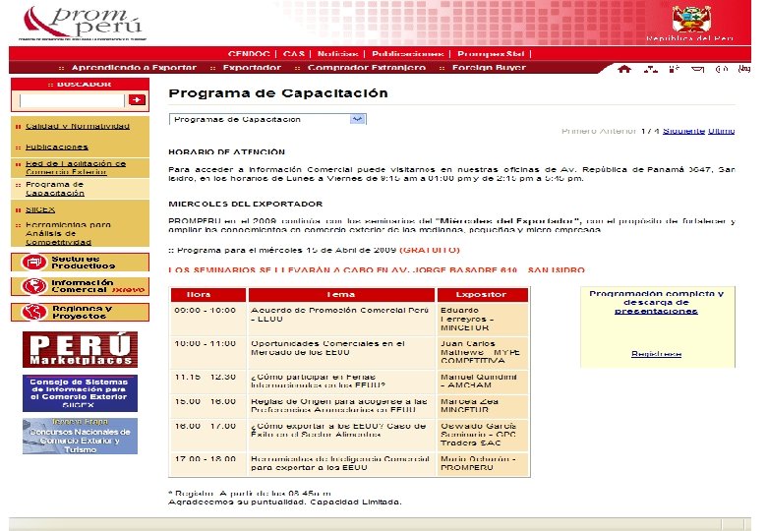
Task: Expand the Programas de Capacitación dropdown
Action: click(x=358, y=119)
